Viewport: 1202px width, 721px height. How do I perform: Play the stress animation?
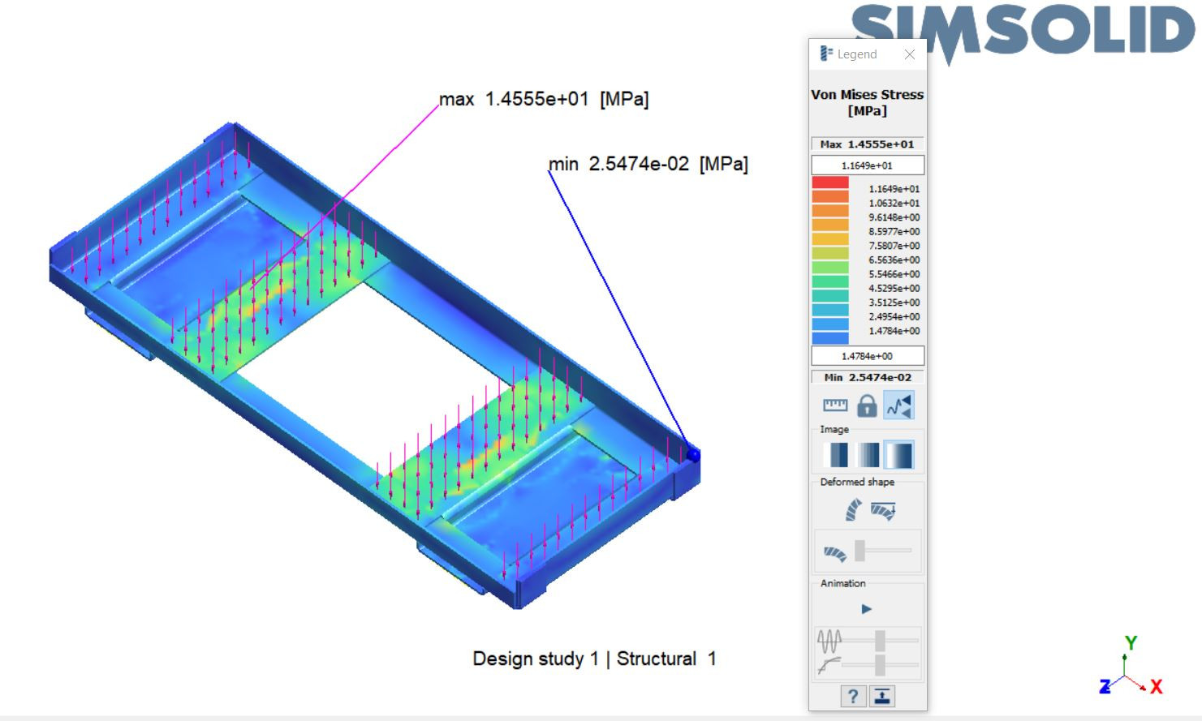click(867, 608)
